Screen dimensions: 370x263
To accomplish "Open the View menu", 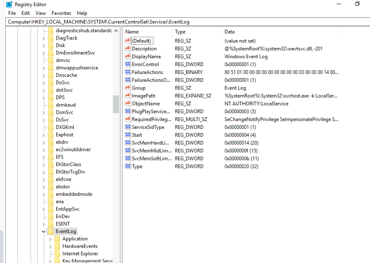I will tap(41, 13).
